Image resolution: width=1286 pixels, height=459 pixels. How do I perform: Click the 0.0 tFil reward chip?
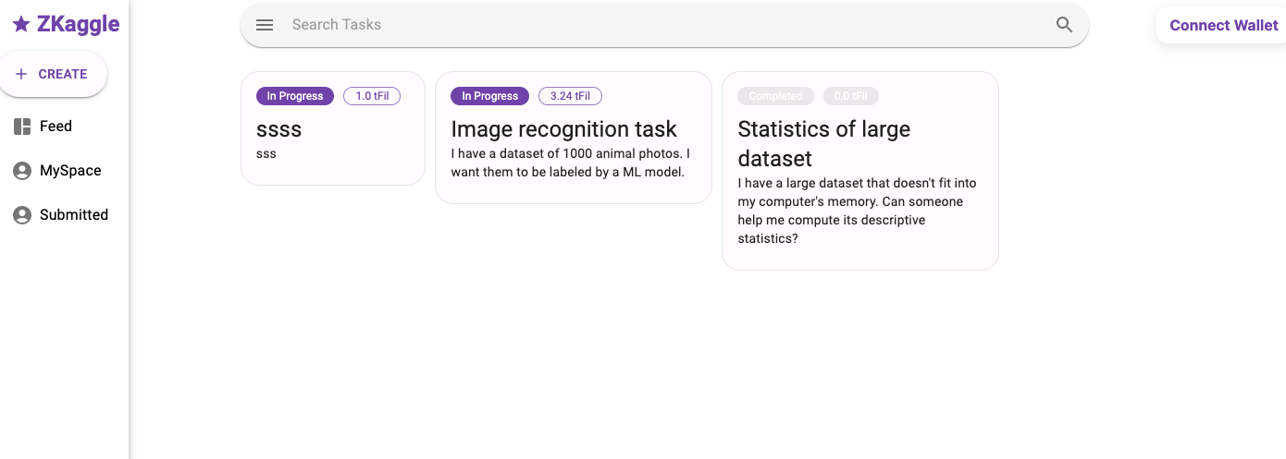point(851,96)
